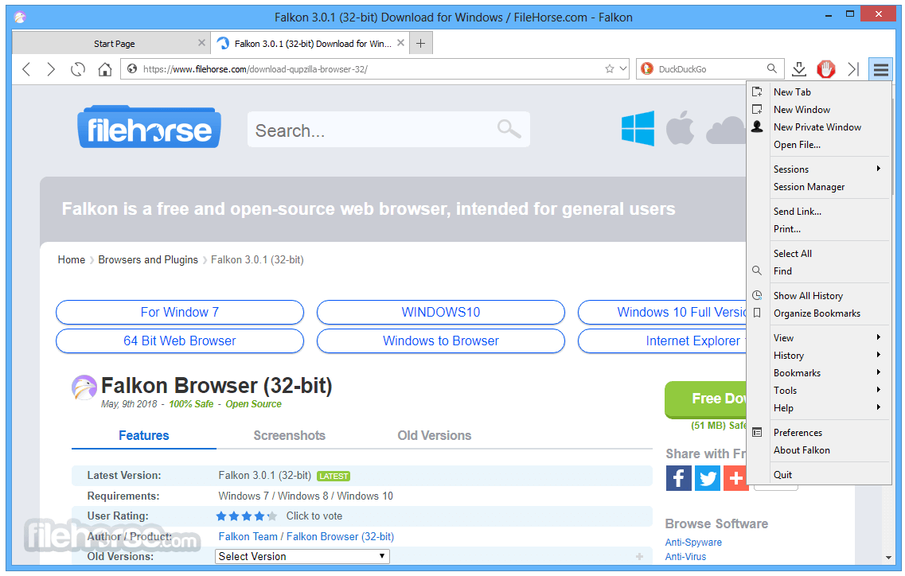Click the Falkon window icon in title bar

(x=20, y=18)
